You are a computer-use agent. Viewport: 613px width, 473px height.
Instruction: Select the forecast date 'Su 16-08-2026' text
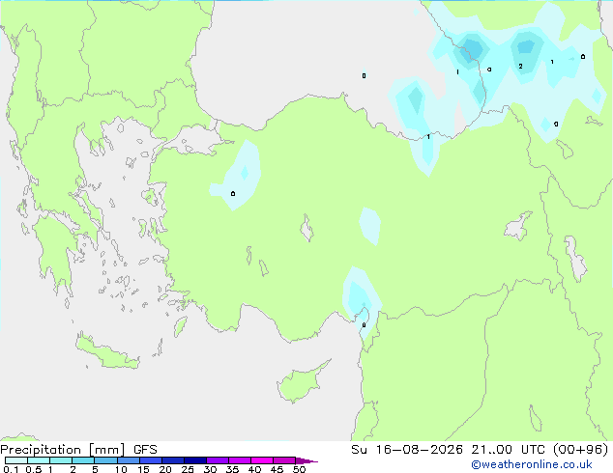pyautogui.click(x=407, y=450)
